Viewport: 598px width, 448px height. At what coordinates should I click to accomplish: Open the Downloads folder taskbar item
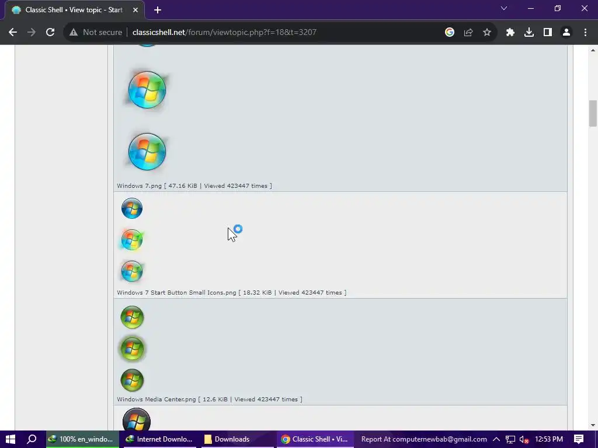(x=237, y=439)
